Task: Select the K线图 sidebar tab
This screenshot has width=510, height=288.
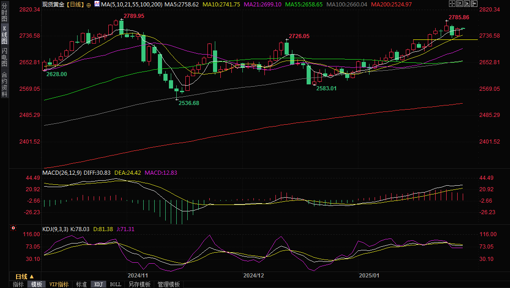Action: [4, 34]
